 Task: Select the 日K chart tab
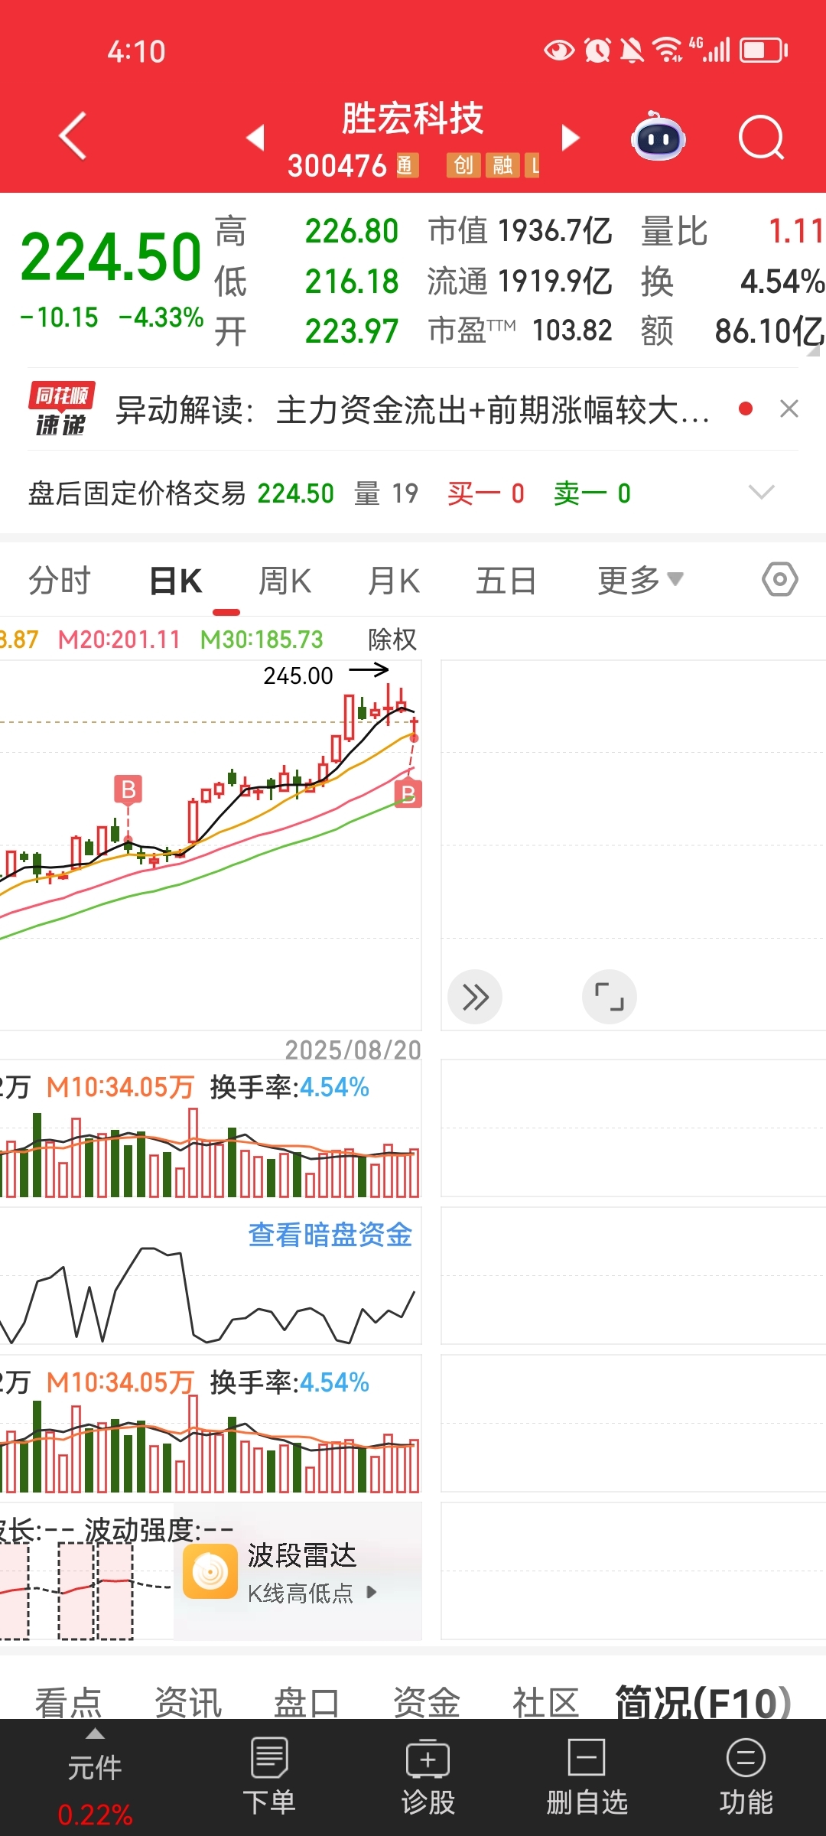(x=176, y=581)
